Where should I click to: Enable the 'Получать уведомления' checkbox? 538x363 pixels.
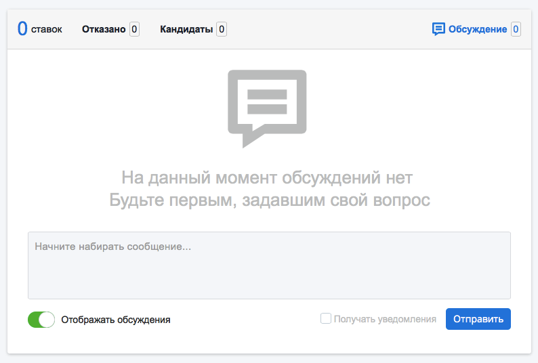coord(326,318)
